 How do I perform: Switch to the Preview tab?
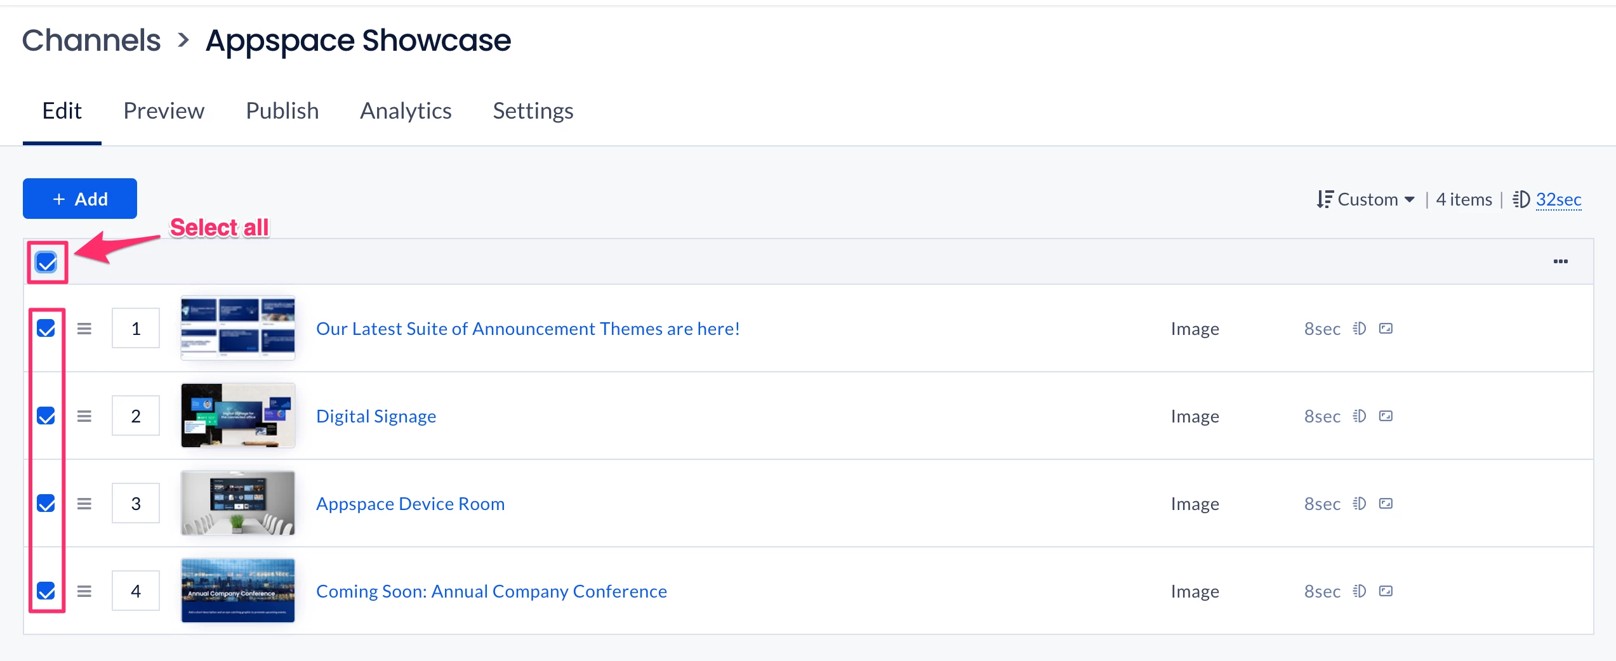pos(164,111)
